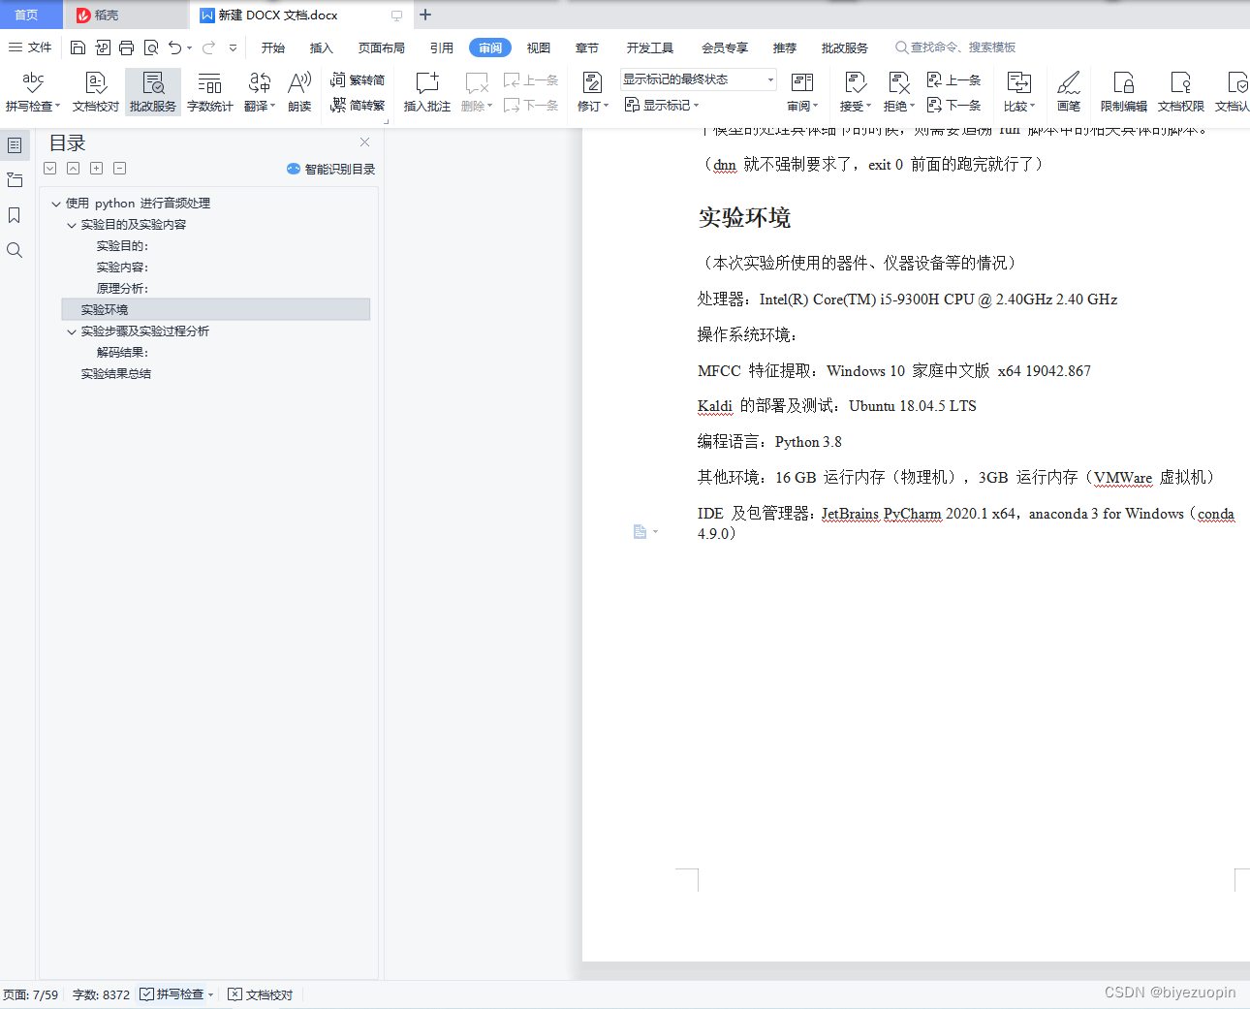The height and width of the screenshot is (1009, 1250).
Task: Open 文档权限 document permissions
Action: 1180,92
